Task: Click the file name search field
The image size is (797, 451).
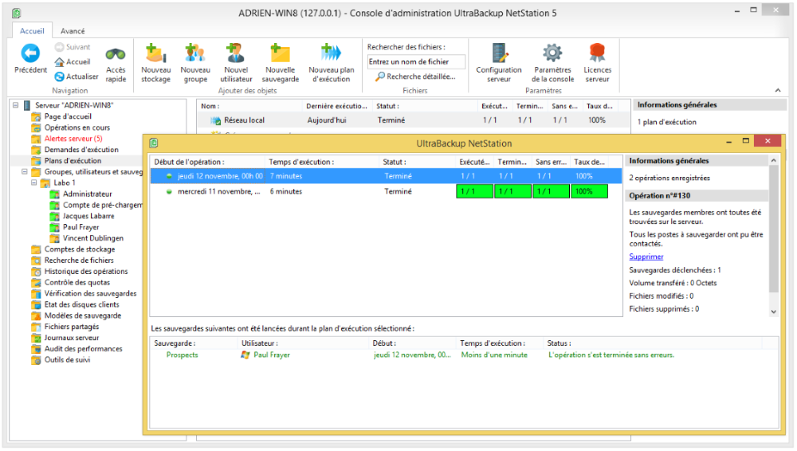Action: (416, 61)
